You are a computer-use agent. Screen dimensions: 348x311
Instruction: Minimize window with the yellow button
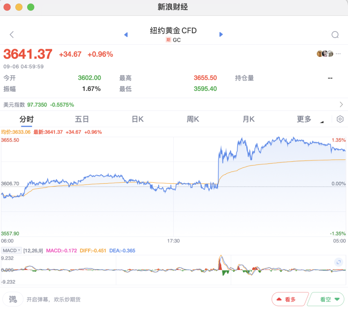[19, 7]
